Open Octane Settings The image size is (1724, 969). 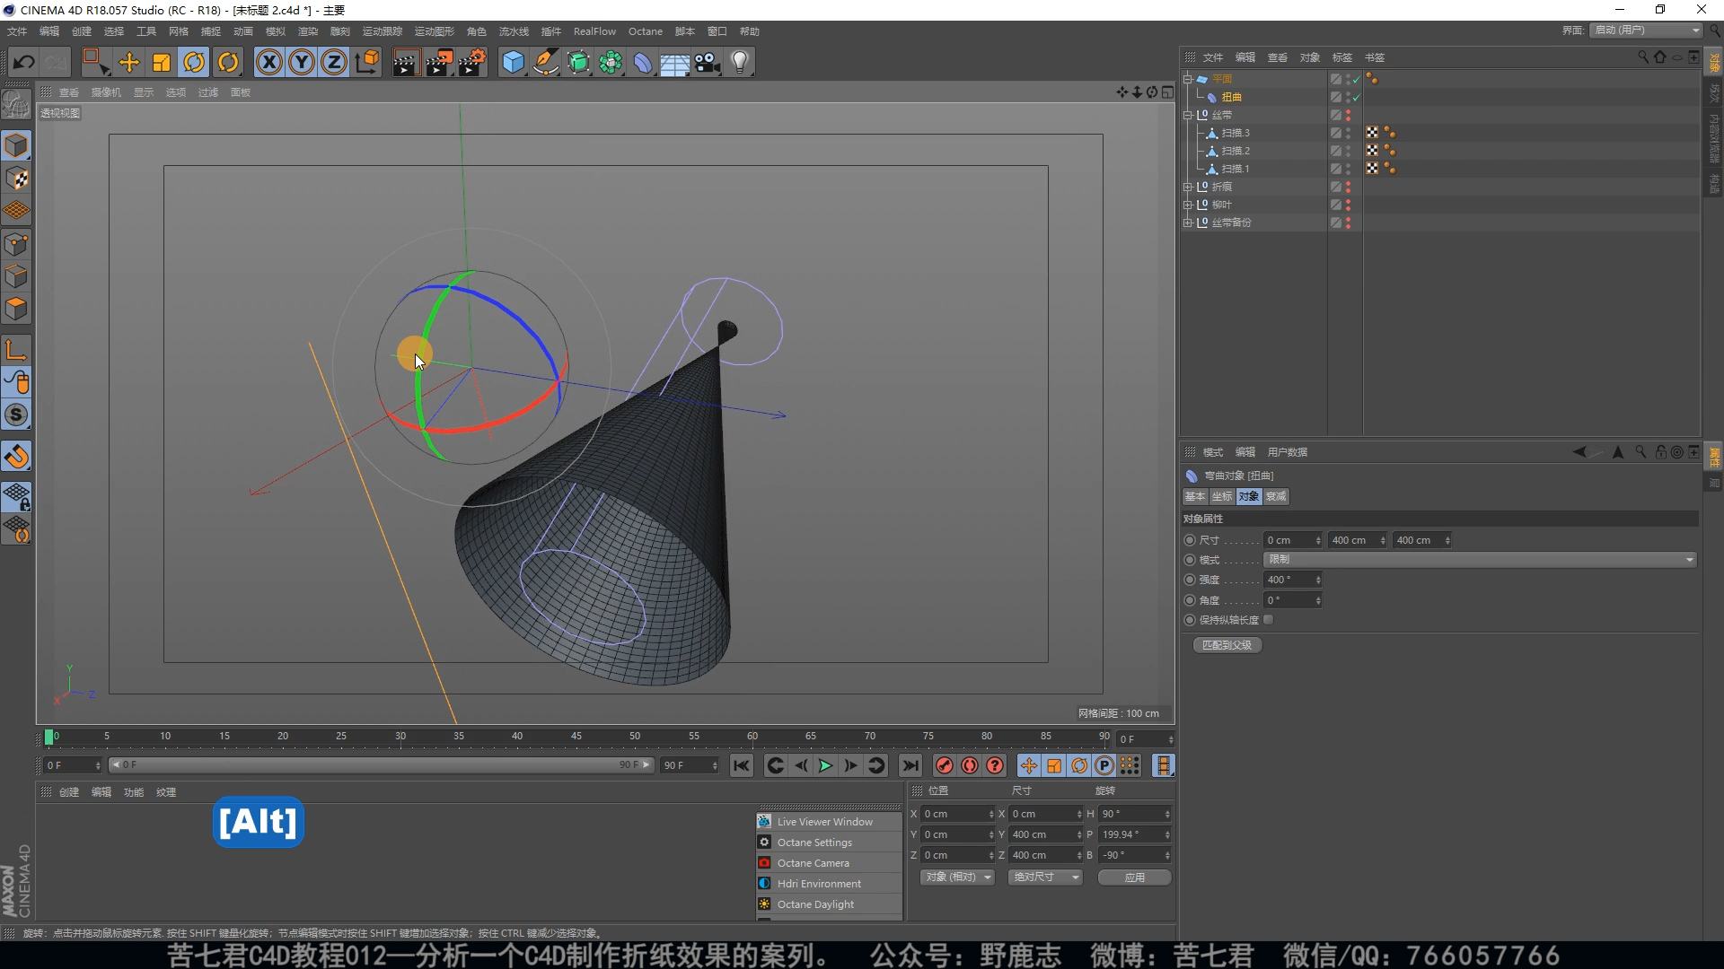coord(814,842)
